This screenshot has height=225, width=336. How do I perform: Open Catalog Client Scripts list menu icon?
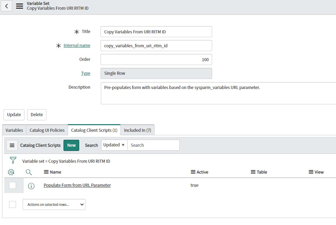pos(12,145)
